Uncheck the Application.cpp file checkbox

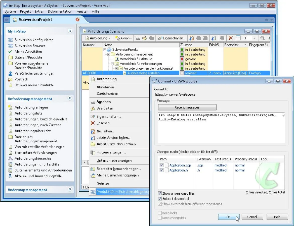coord(161,165)
